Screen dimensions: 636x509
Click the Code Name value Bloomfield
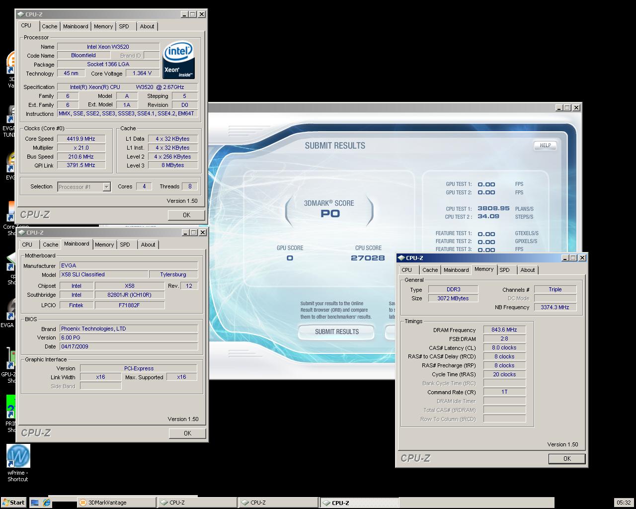pyautogui.click(x=83, y=56)
